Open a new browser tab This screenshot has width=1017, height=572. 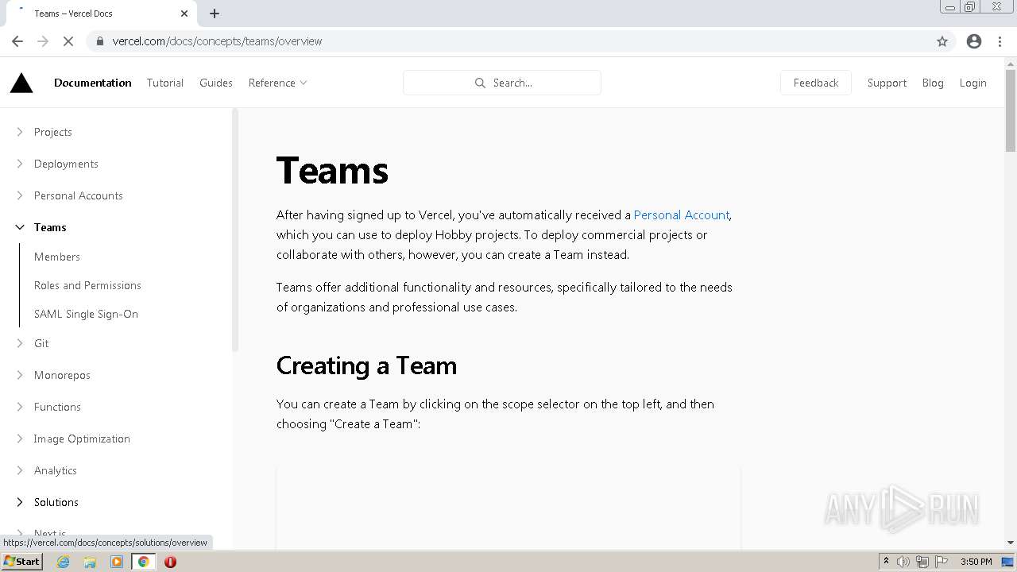pyautogui.click(x=215, y=14)
